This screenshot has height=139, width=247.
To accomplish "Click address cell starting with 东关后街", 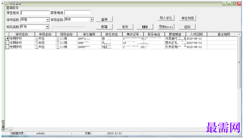I will click(x=175, y=47).
